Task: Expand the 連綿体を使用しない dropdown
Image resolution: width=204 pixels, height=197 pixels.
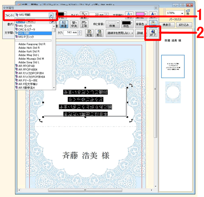Action: (120, 33)
